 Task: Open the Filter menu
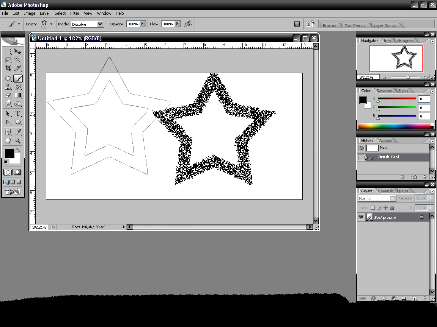pos(75,13)
